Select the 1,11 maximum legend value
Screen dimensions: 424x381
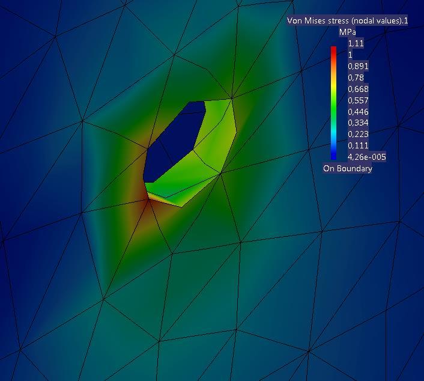[x=356, y=43]
